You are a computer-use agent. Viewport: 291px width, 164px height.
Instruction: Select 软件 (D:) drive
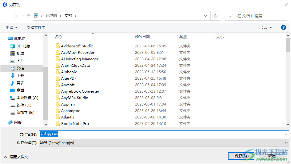pyautogui.click(x=21, y=105)
